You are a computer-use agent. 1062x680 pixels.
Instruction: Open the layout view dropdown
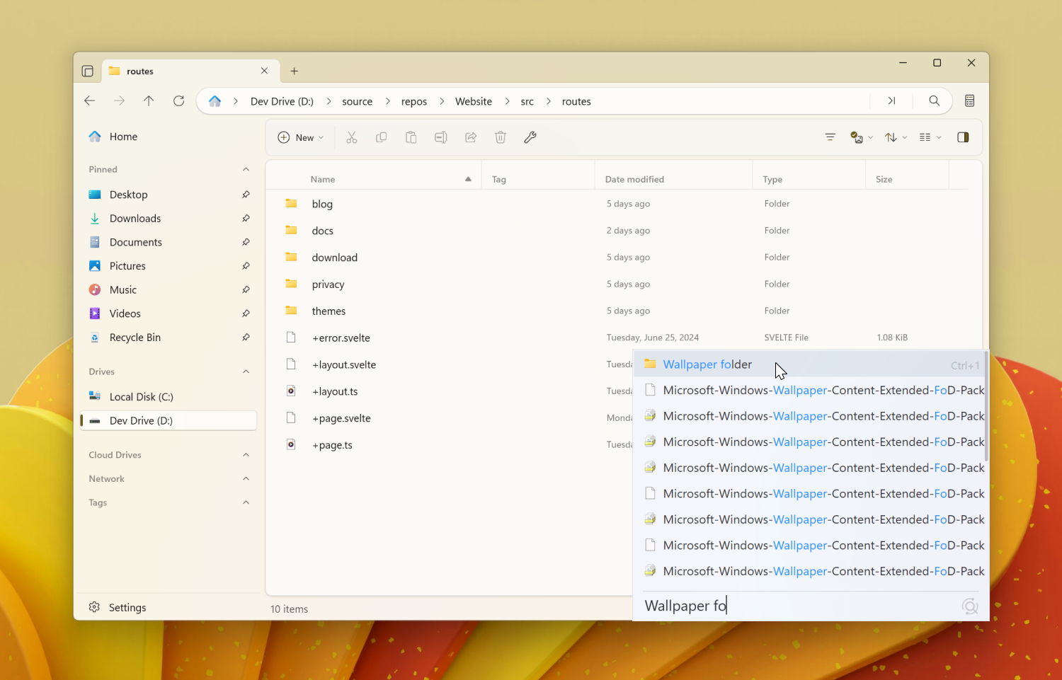929,137
